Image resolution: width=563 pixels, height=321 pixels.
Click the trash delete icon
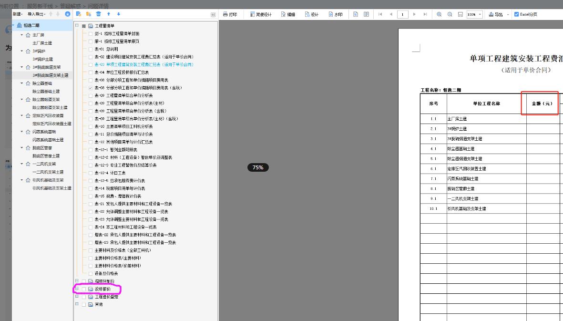point(98,14)
